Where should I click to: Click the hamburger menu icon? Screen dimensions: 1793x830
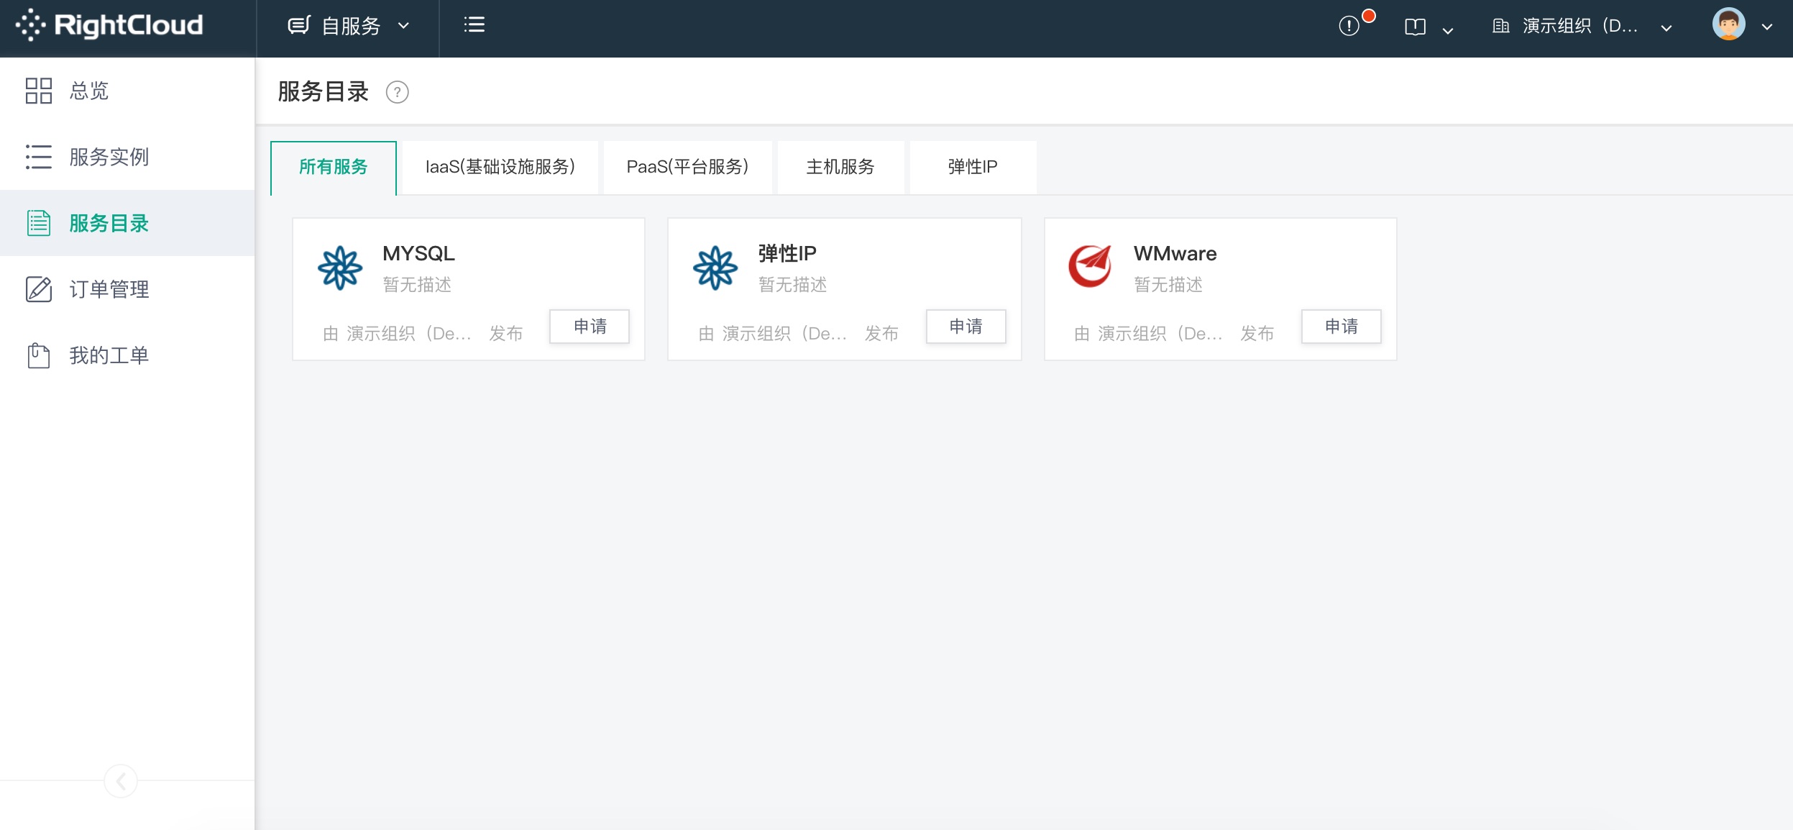tap(476, 25)
